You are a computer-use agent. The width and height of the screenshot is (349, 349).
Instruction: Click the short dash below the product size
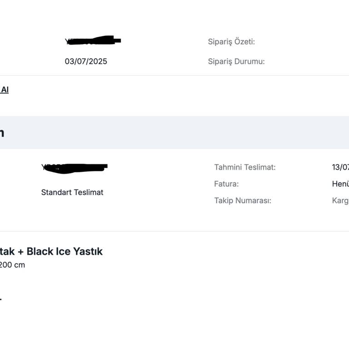(0, 299)
